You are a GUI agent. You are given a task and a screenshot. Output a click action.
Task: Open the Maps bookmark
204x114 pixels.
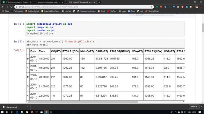coord(122,11)
